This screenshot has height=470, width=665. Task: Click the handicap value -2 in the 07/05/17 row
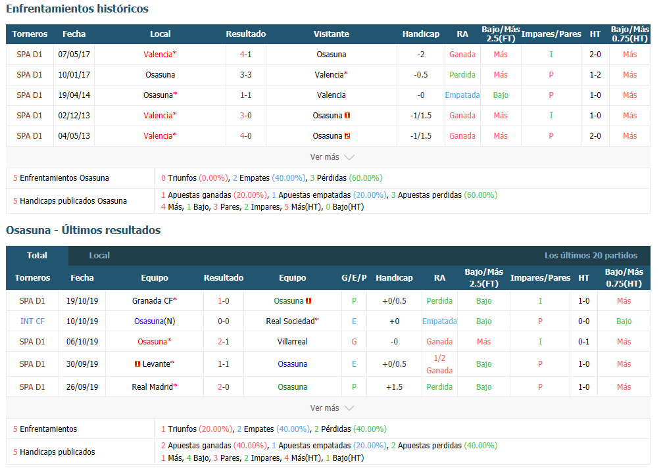tap(421, 55)
